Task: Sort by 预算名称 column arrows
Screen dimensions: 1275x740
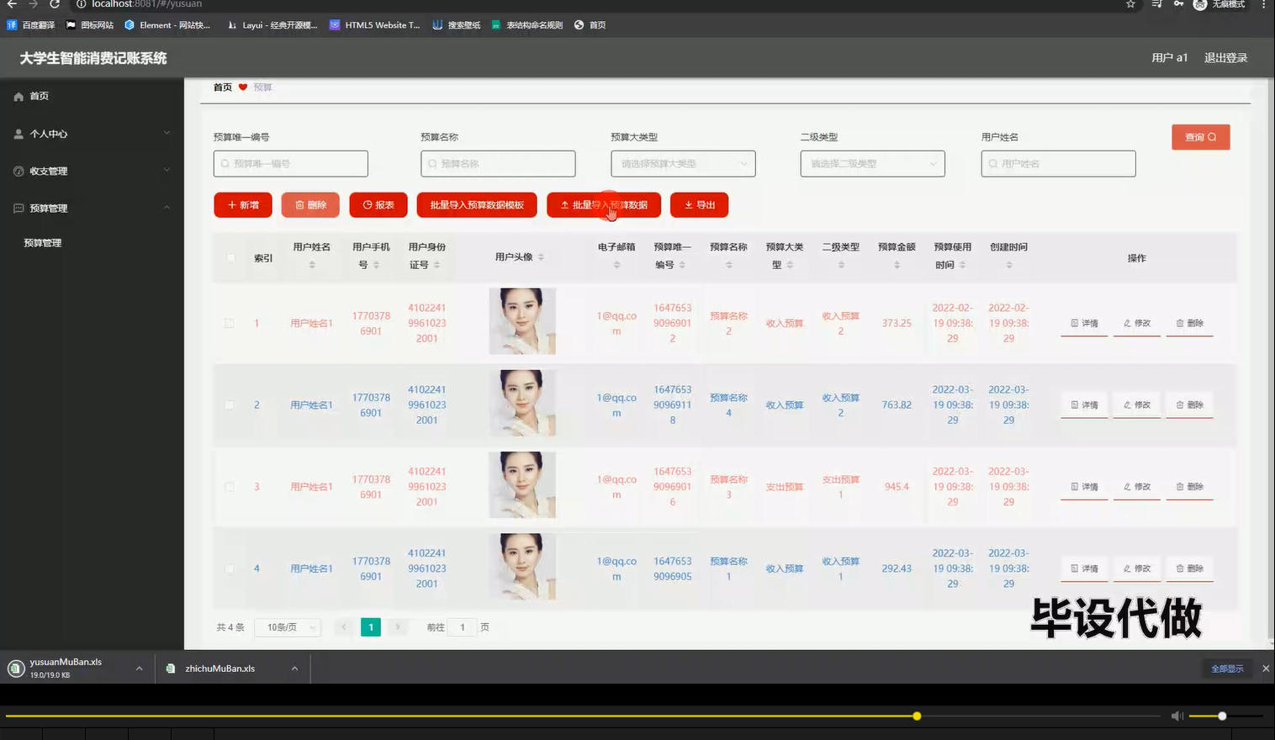Action: [x=729, y=265]
